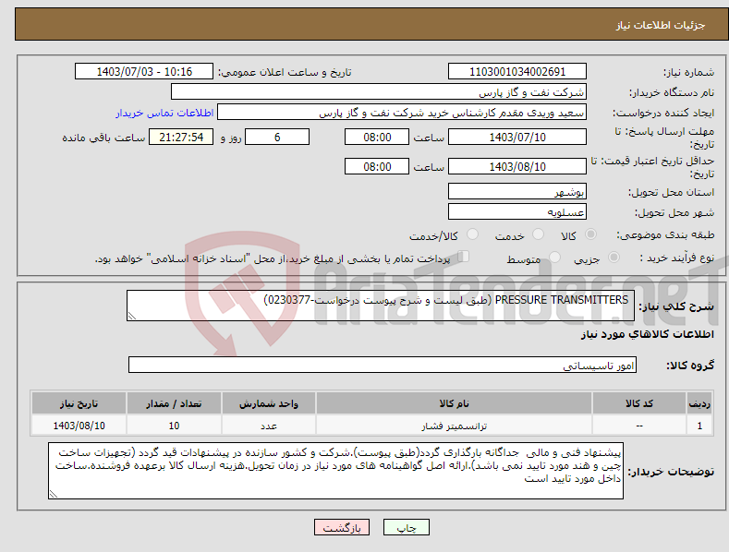Toggle the اسناد خزانه اسلامی payment checkbox

tap(464, 257)
